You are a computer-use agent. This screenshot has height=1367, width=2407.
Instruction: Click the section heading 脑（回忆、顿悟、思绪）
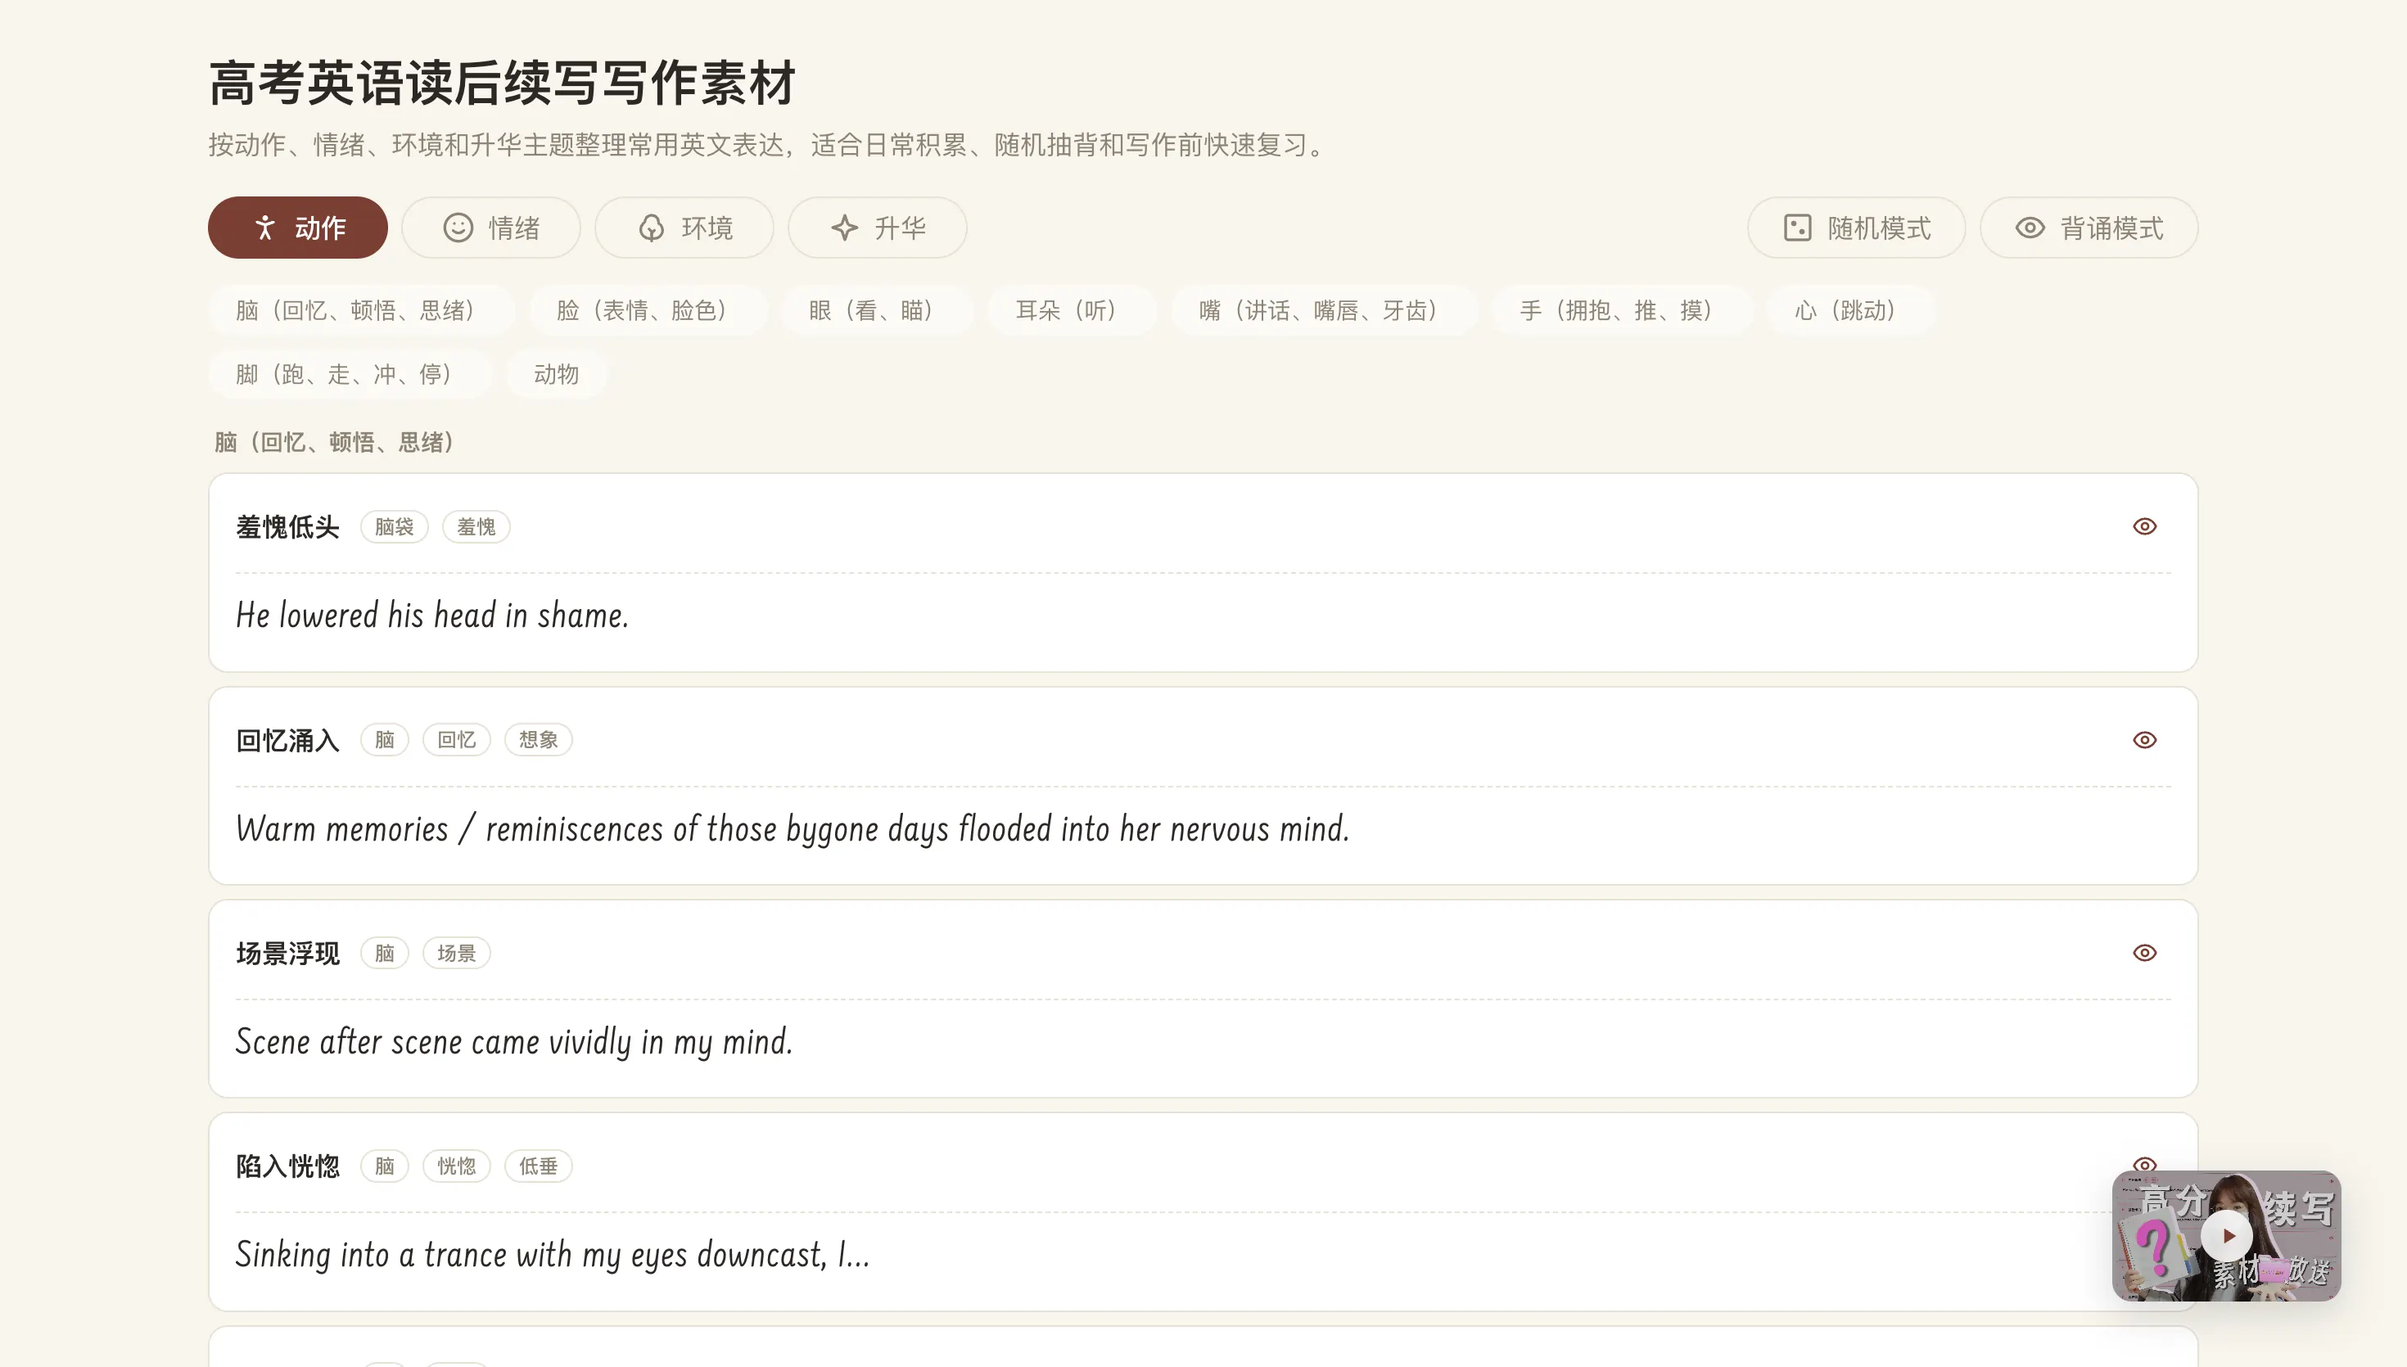[x=334, y=442]
